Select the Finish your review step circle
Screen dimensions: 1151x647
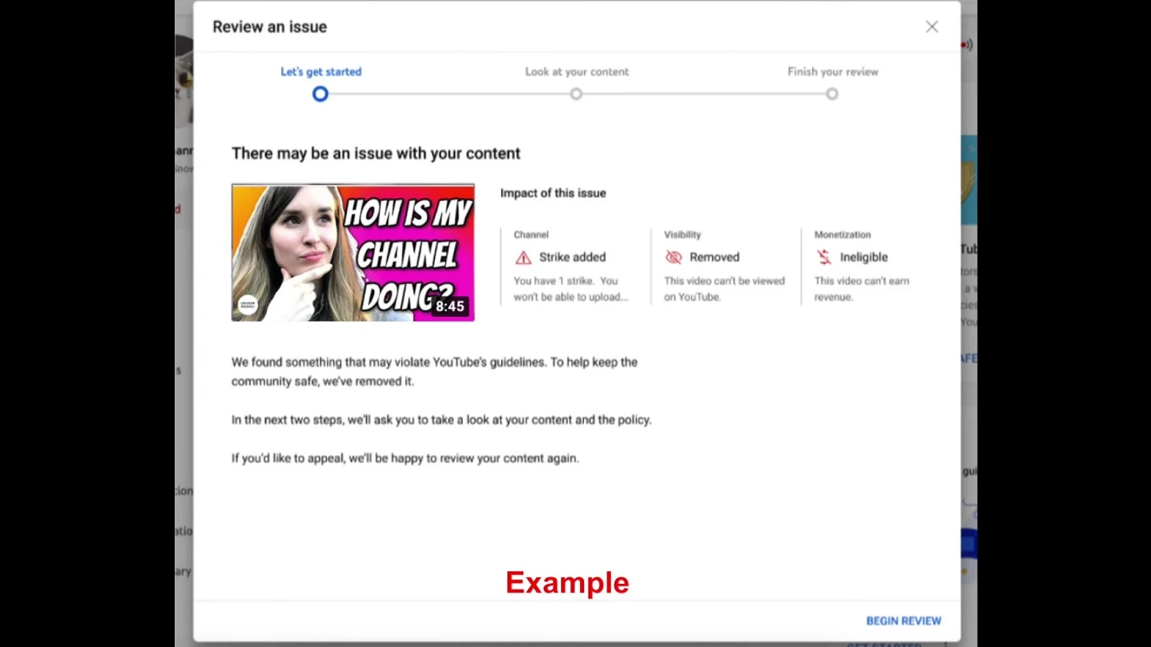(x=832, y=94)
